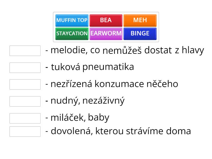The height and width of the screenshot is (159, 212).
Task: Click the blue BINGE tile
Action: (140, 33)
